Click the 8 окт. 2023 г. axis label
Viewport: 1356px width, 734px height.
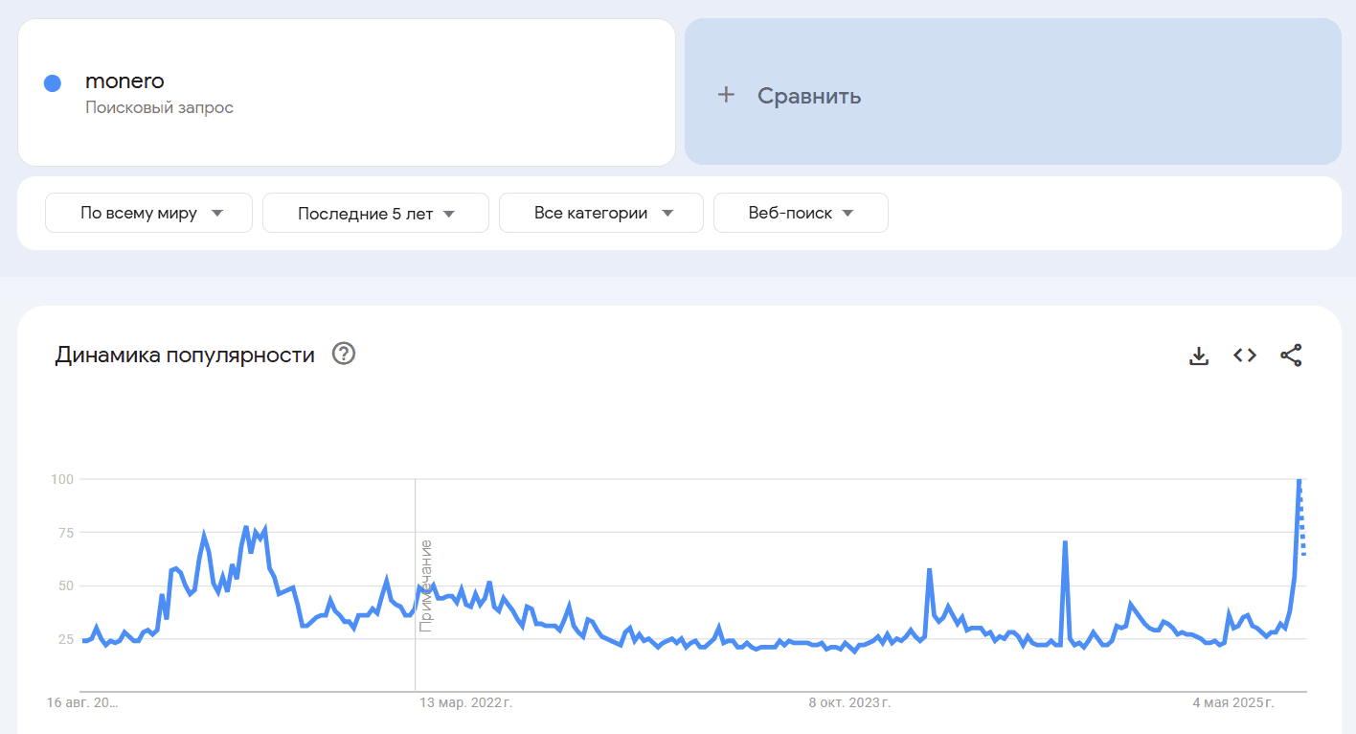[850, 703]
